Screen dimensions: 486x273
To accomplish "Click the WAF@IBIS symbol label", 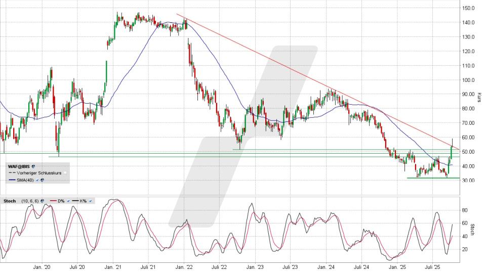I will 19,166.
